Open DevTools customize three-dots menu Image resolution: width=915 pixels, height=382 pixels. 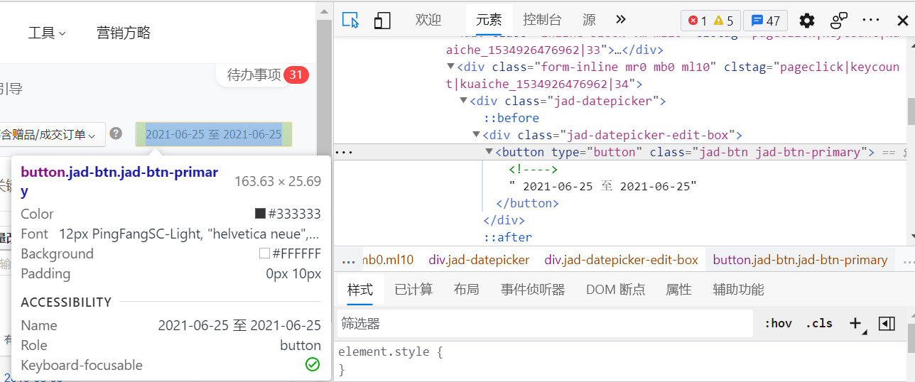[x=871, y=20]
